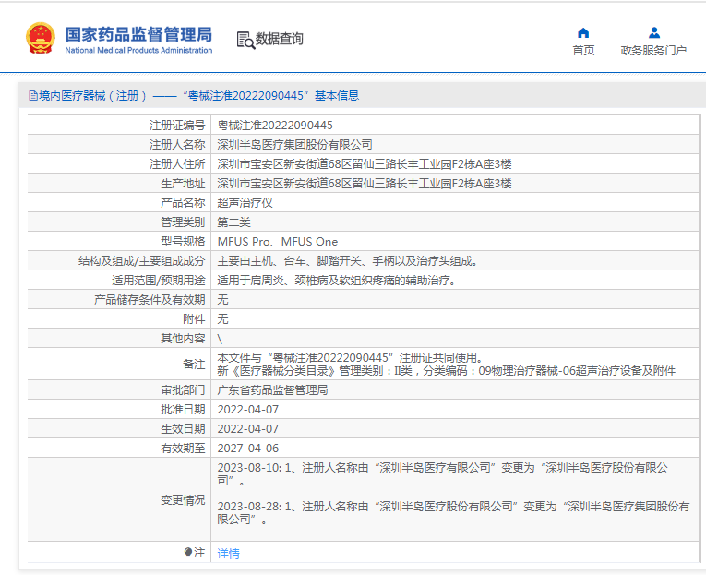The height and width of the screenshot is (575, 706).
Task: Click the bullet icon beside 注
Action: (188, 552)
